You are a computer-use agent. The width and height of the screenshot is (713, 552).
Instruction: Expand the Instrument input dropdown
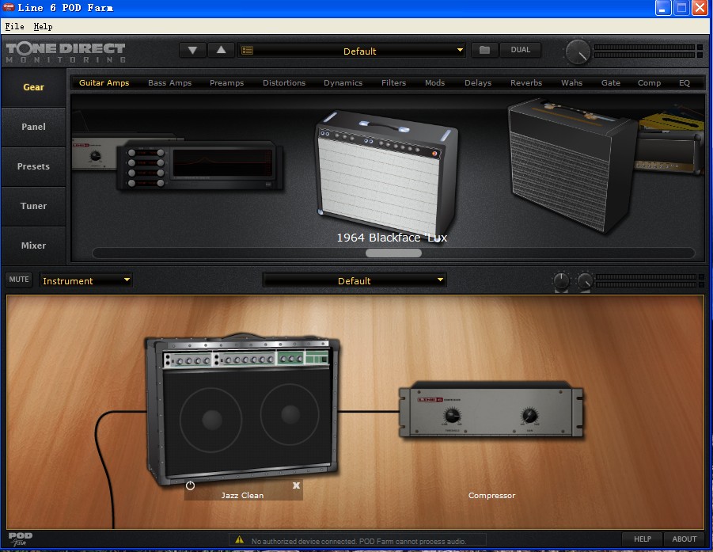tap(86, 280)
